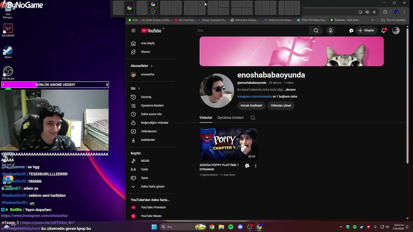
Task: Open Discord from the taskbar
Action: [240, 227]
